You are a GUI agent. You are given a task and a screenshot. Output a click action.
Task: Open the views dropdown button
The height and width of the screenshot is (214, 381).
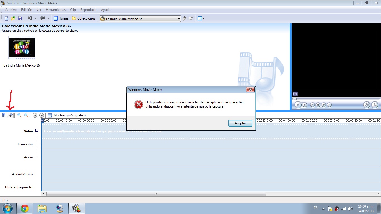pyautogui.click(x=201, y=18)
